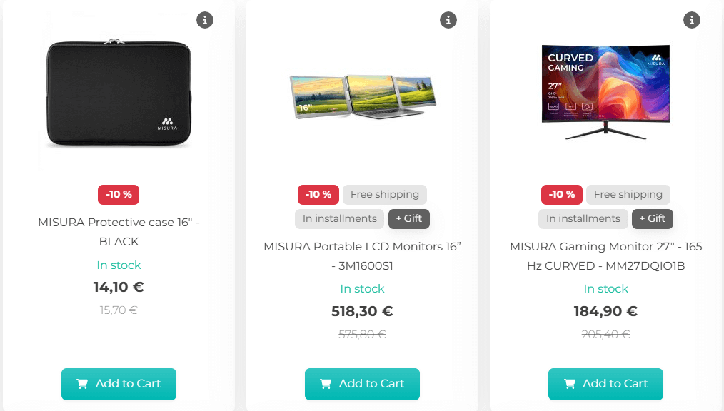Viewport: 724px width, 411px height.
Task: Click In installments tag on Gaming Monitor
Action: (x=583, y=218)
